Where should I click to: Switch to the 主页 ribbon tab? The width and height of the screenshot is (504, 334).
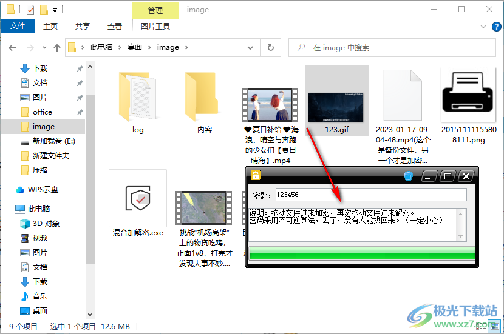pos(50,26)
